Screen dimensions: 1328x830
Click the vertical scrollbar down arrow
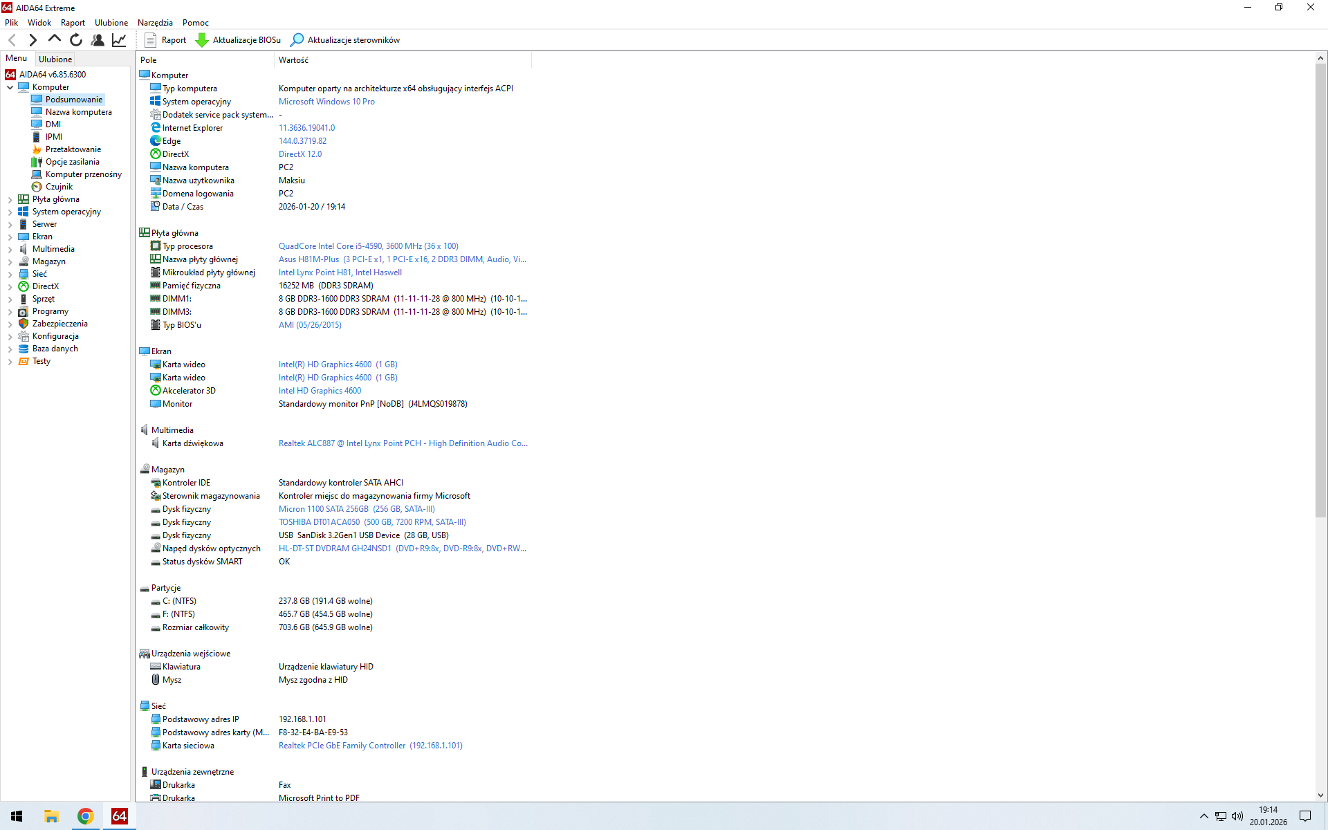[1320, 795]
